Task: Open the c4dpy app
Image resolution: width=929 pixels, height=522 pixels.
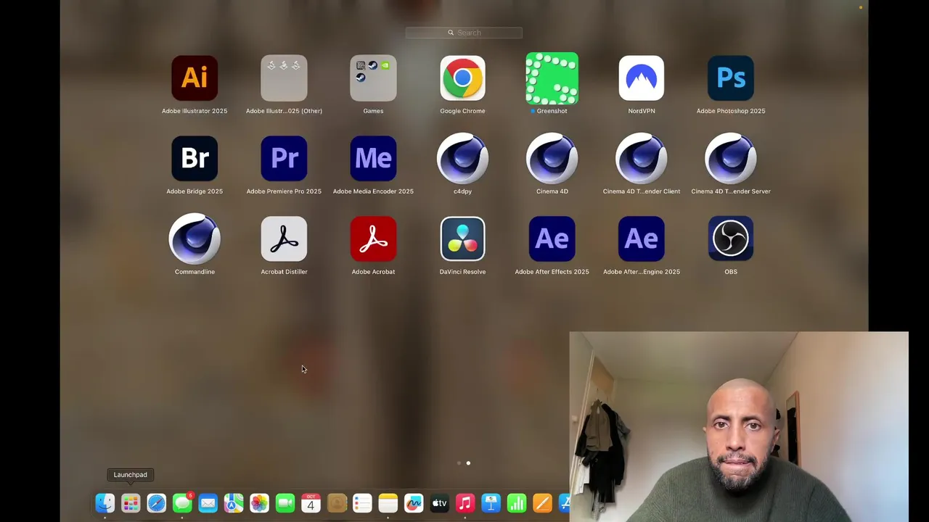Action: click(x=462, y=158)
